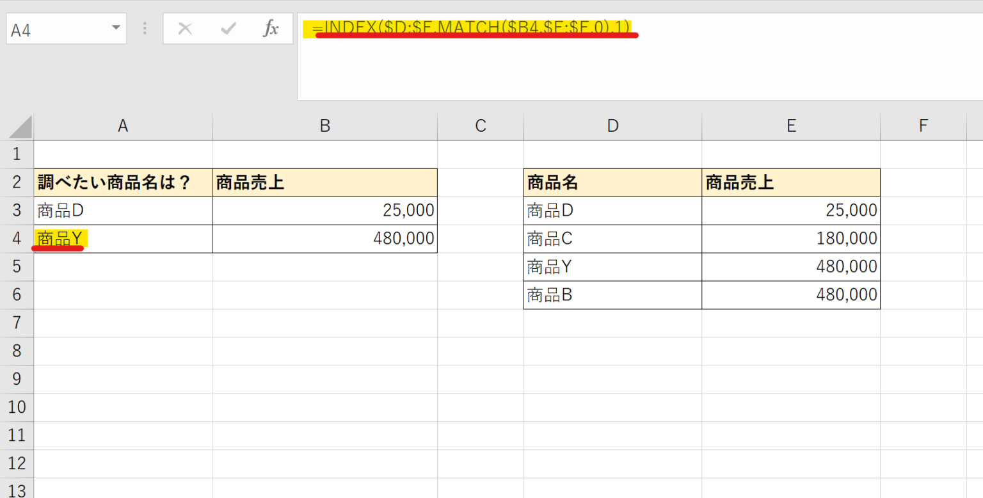Screen dimensions: 983x498
Task: Select column D header
Action: 612,127
